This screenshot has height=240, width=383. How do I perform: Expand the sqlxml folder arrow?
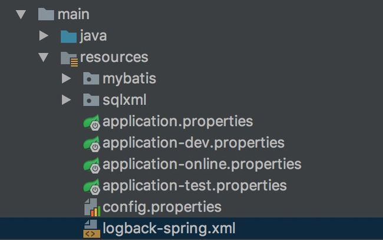[x=66, y=100]
